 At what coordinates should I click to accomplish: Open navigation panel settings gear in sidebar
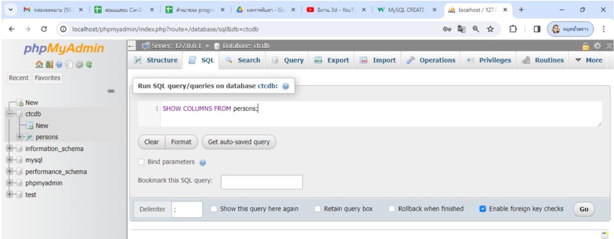point(79,64)
